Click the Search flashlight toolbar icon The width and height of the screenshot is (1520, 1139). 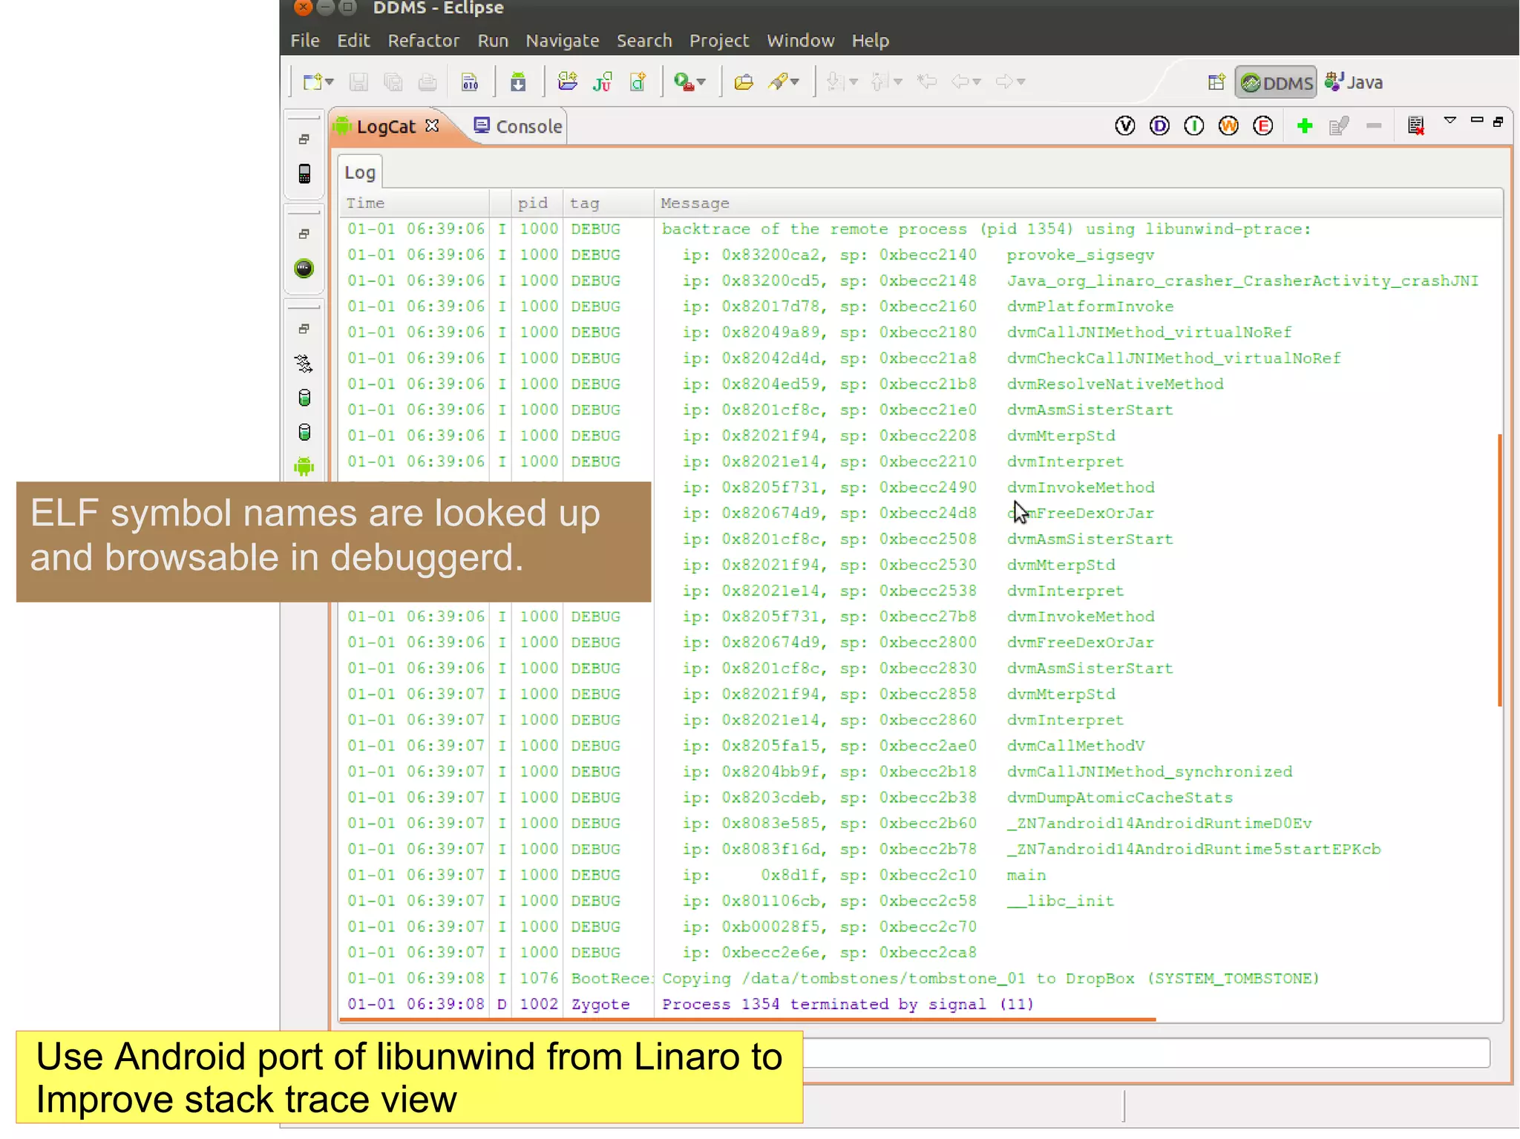778,82
